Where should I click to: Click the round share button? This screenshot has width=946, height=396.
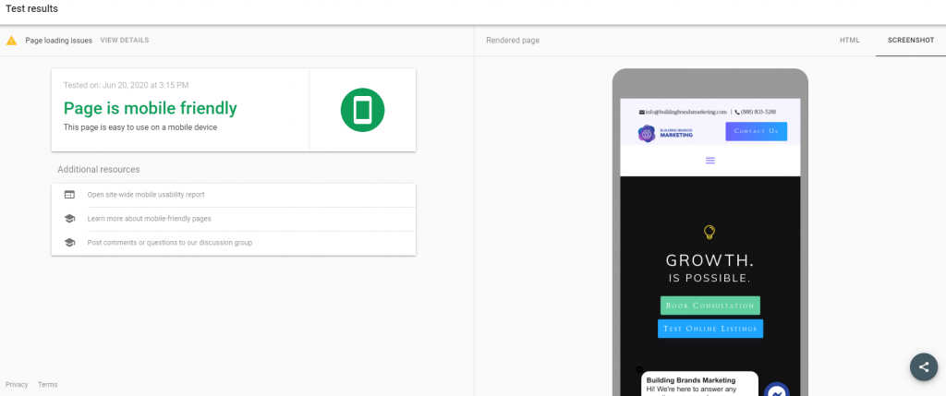(x=924, y=366)
